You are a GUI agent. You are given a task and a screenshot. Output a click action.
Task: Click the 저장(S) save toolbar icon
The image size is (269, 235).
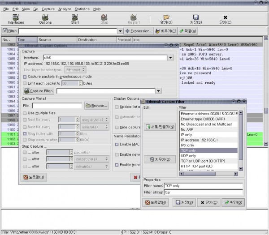196,19
